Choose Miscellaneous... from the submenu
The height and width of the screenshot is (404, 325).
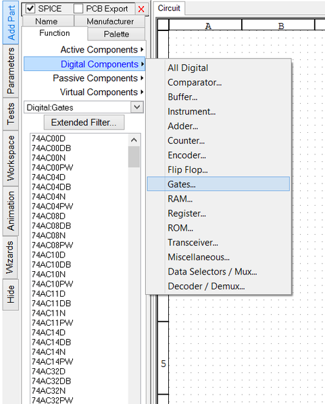click(218, 257)
